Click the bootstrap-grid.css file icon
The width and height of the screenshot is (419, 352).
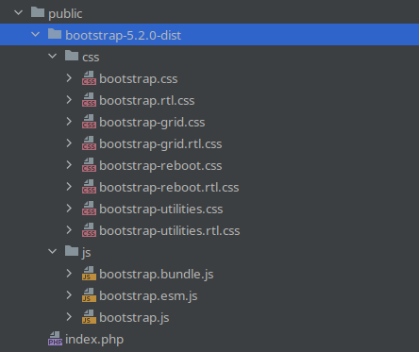[89, 122]
